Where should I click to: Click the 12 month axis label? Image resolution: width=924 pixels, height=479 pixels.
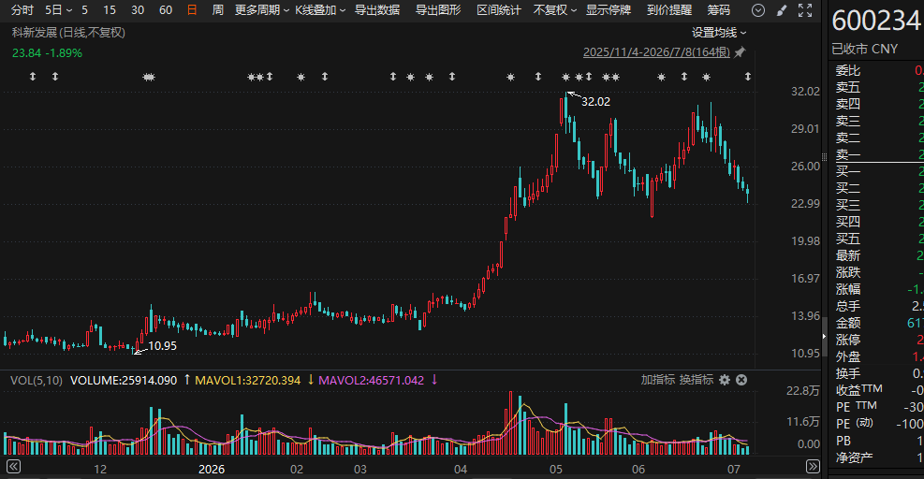[x=100, y=469]
